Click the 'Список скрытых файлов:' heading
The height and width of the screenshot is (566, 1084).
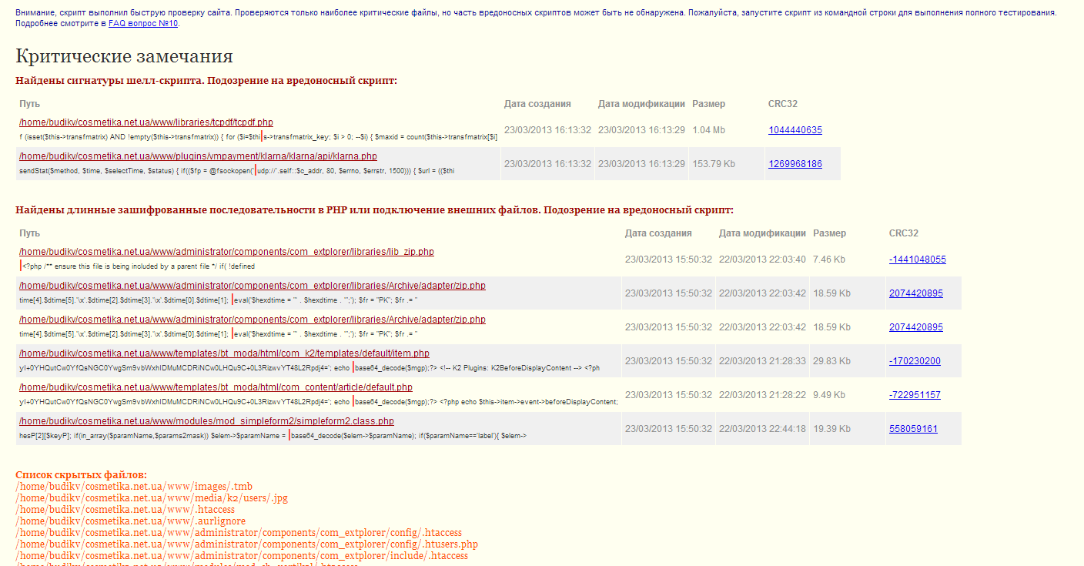pyautogui.click(x=81, y=475)
